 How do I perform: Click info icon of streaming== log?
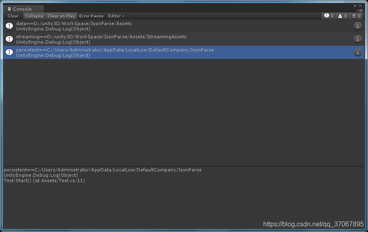[x=9, y=39]
